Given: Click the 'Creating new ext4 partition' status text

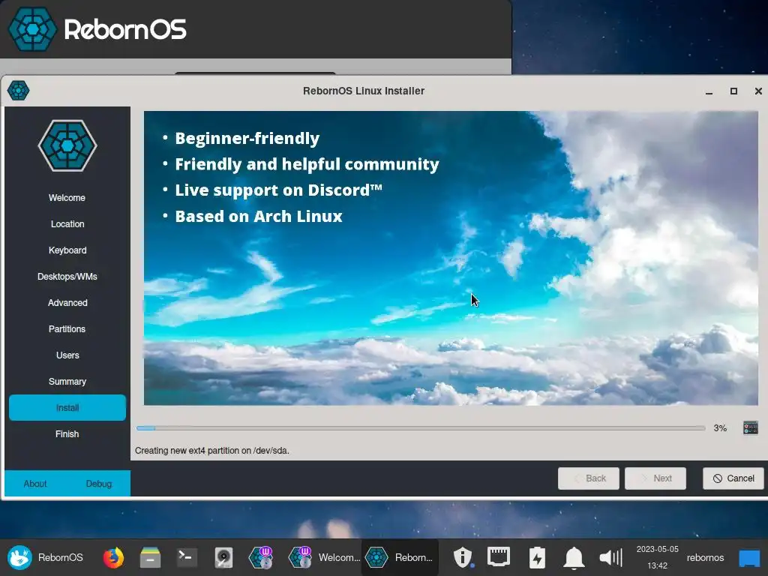Looking at the screenshot, I should pos(212,451).
